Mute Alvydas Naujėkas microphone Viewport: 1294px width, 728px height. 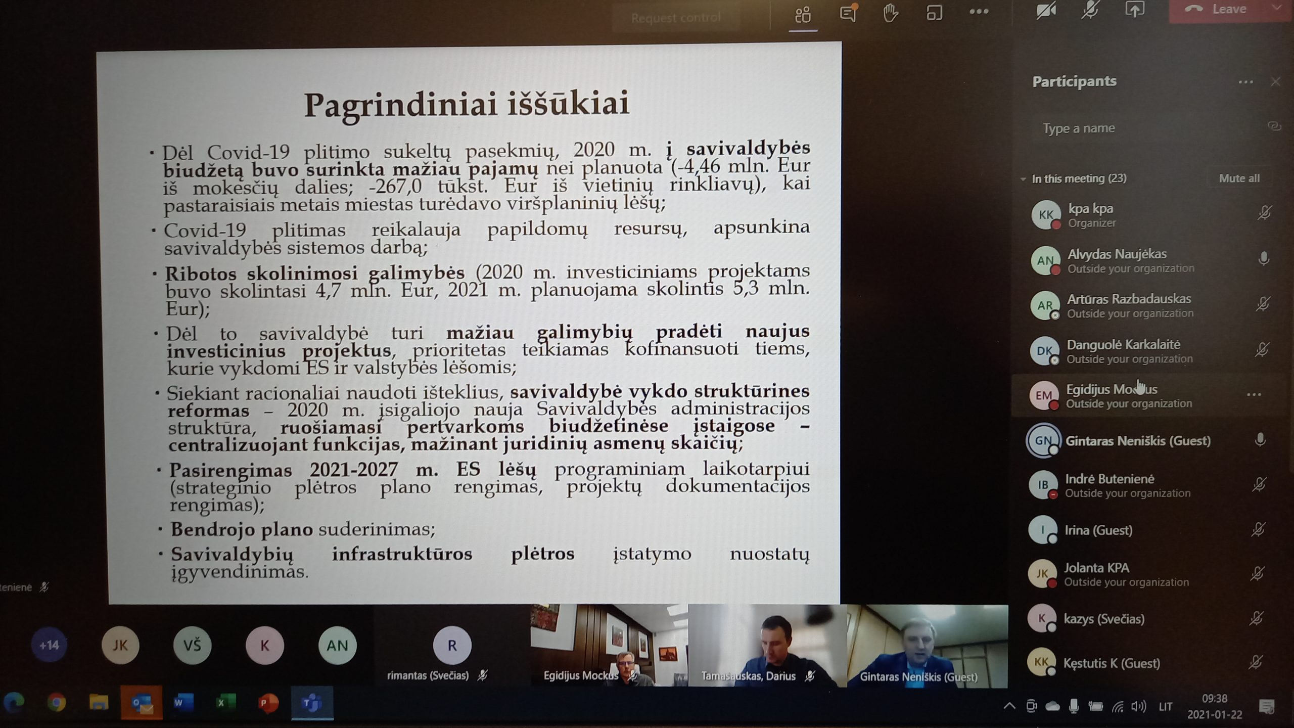[x=1263, y=259]
